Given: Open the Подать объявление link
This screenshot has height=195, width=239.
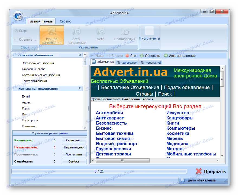Looking at the screenshot, I should [x=187, y=87].
